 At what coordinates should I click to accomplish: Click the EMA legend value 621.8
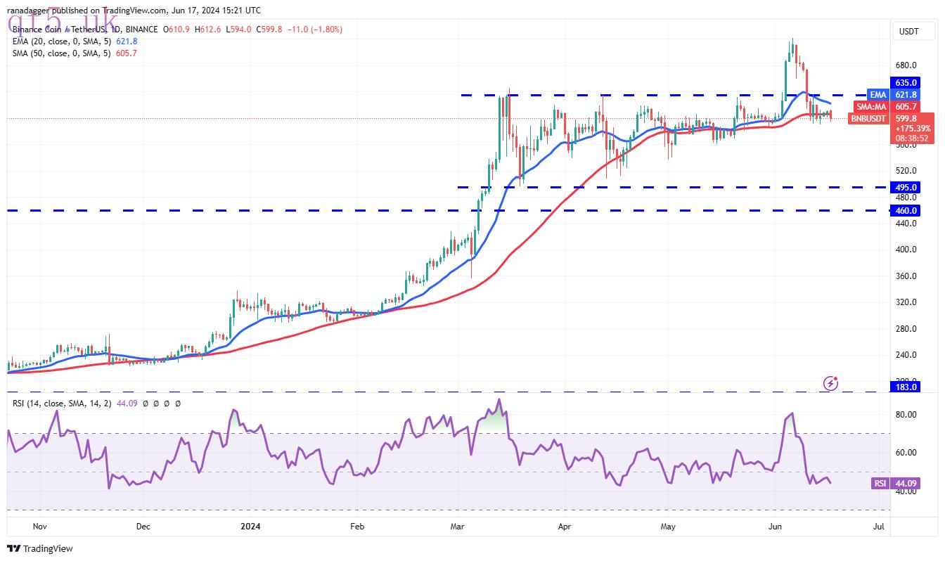[127, 41]
